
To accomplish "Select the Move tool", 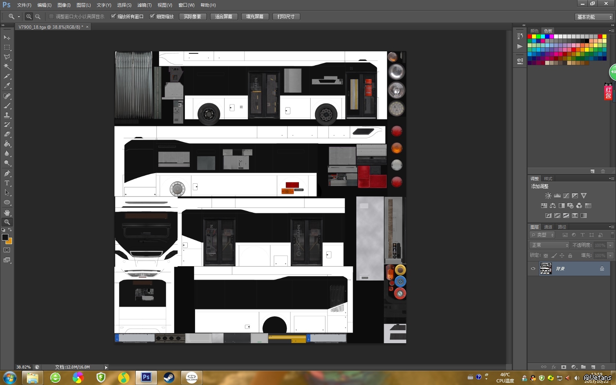I will (7, 38).
